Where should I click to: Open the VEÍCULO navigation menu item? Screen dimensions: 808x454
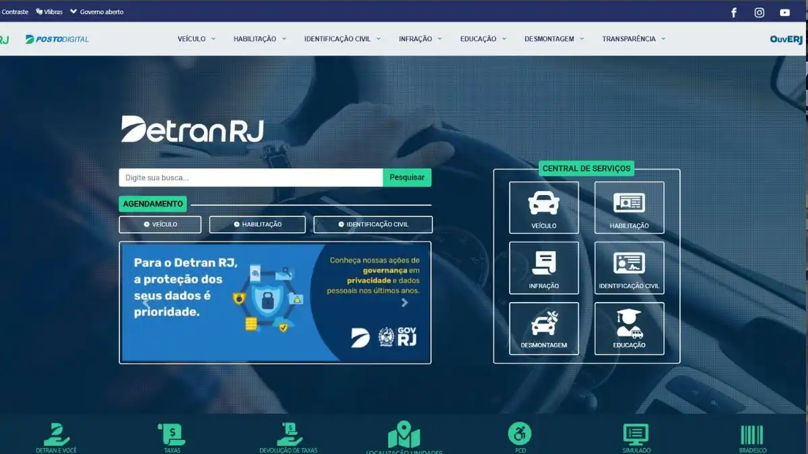[192, 39]
